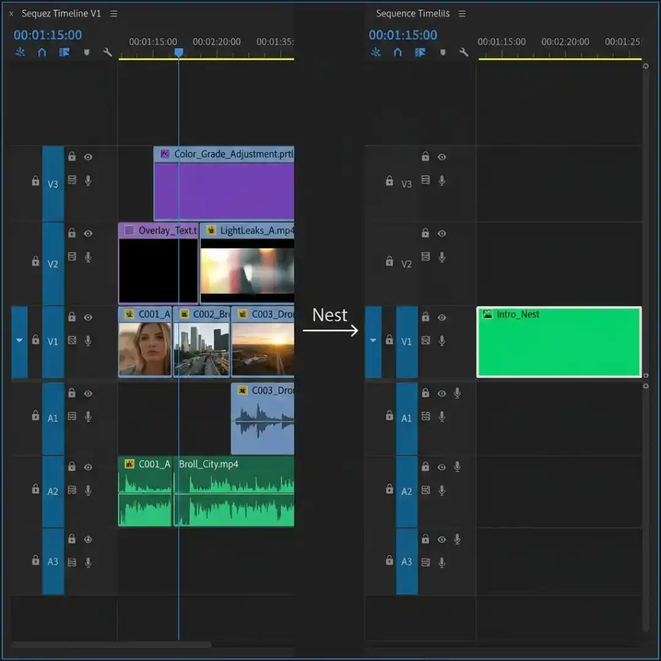Target track A1 header in right timeline

point(407,418)
